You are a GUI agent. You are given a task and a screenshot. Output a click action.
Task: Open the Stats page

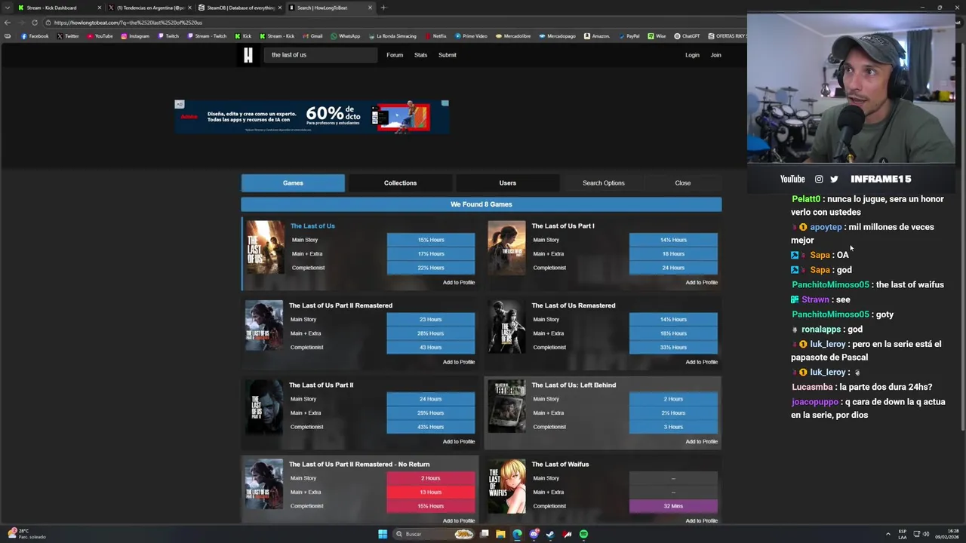(420, 55)
